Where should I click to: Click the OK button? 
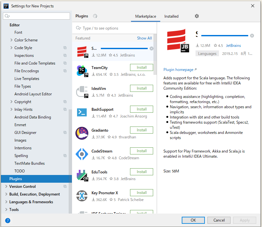(193, 220)
